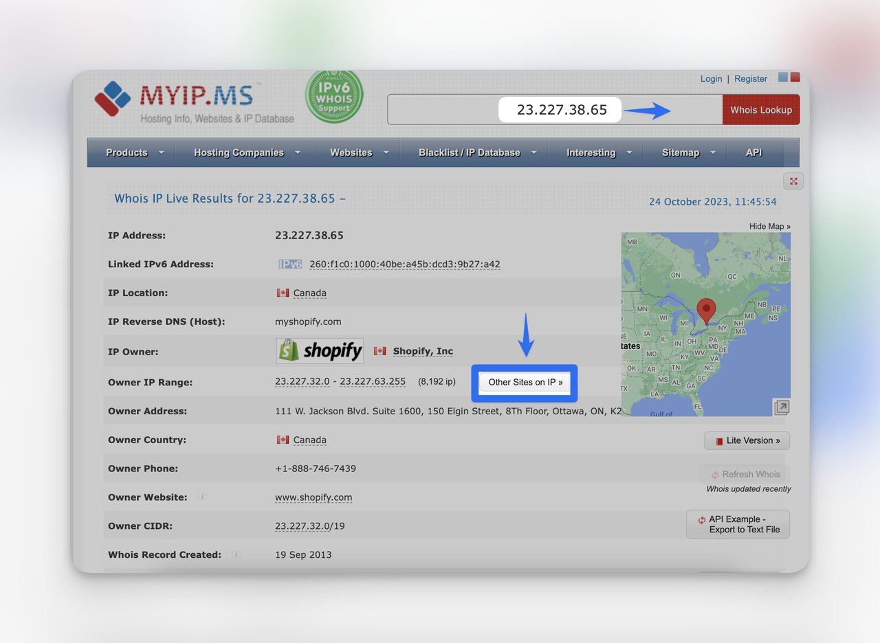The width and height of the screenshot is (880, 643).
Task: Open the www.shopify.com link
Action: click(313, 497)
